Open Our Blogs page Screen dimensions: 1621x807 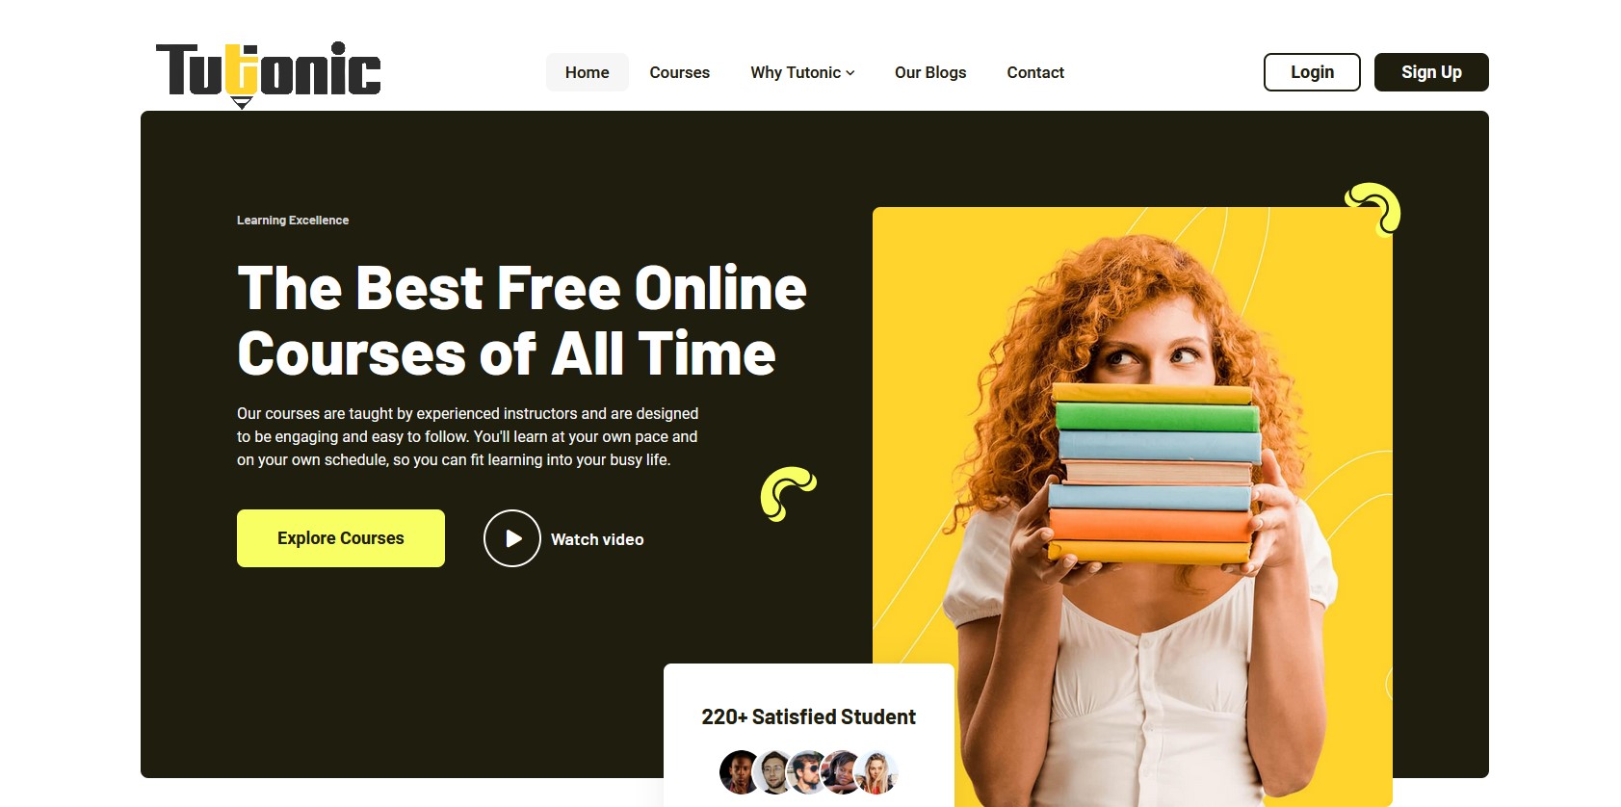tap(930, 72)
